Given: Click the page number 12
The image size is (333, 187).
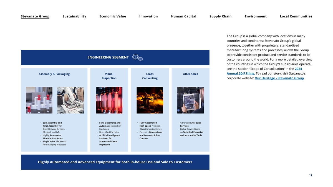Looking at the screenshot, I should pos(311,175).
